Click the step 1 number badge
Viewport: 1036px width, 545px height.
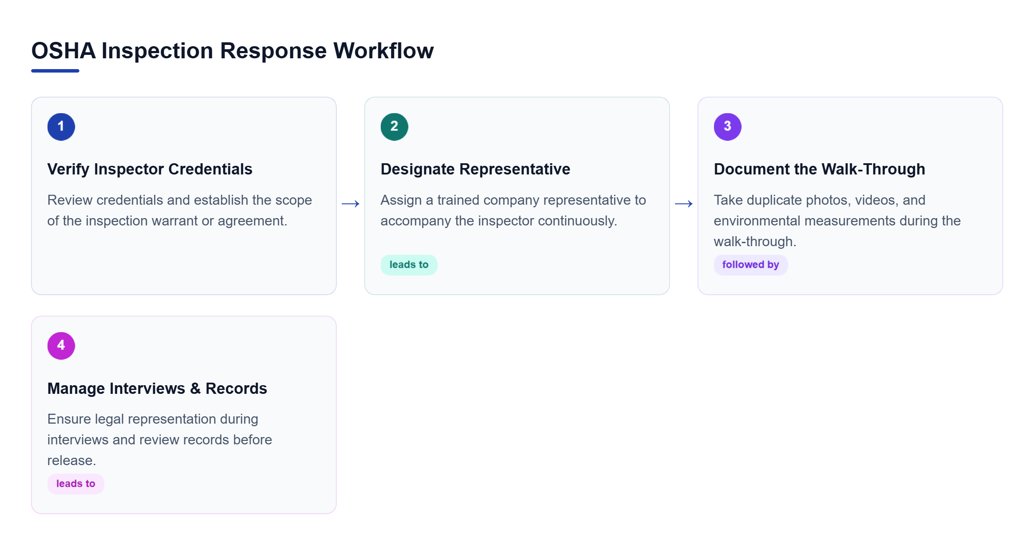61,127
